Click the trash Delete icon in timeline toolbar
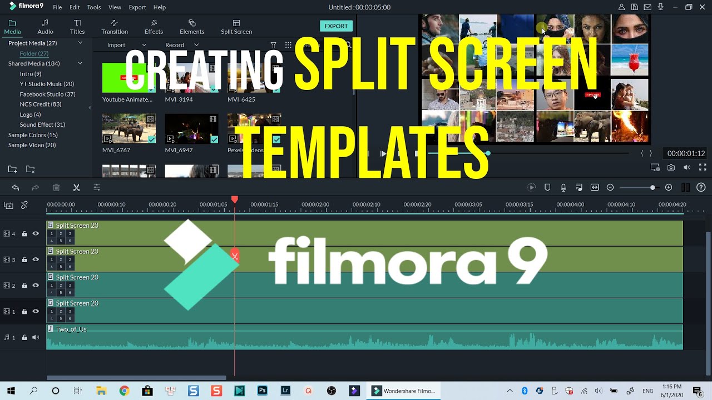This screenshot has width=712, height=400. point(56,188)
